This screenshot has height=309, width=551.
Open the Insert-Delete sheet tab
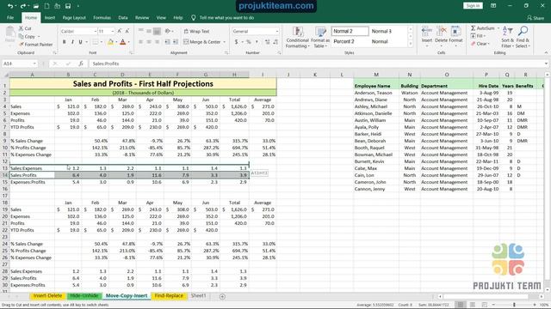click(48, 295)
